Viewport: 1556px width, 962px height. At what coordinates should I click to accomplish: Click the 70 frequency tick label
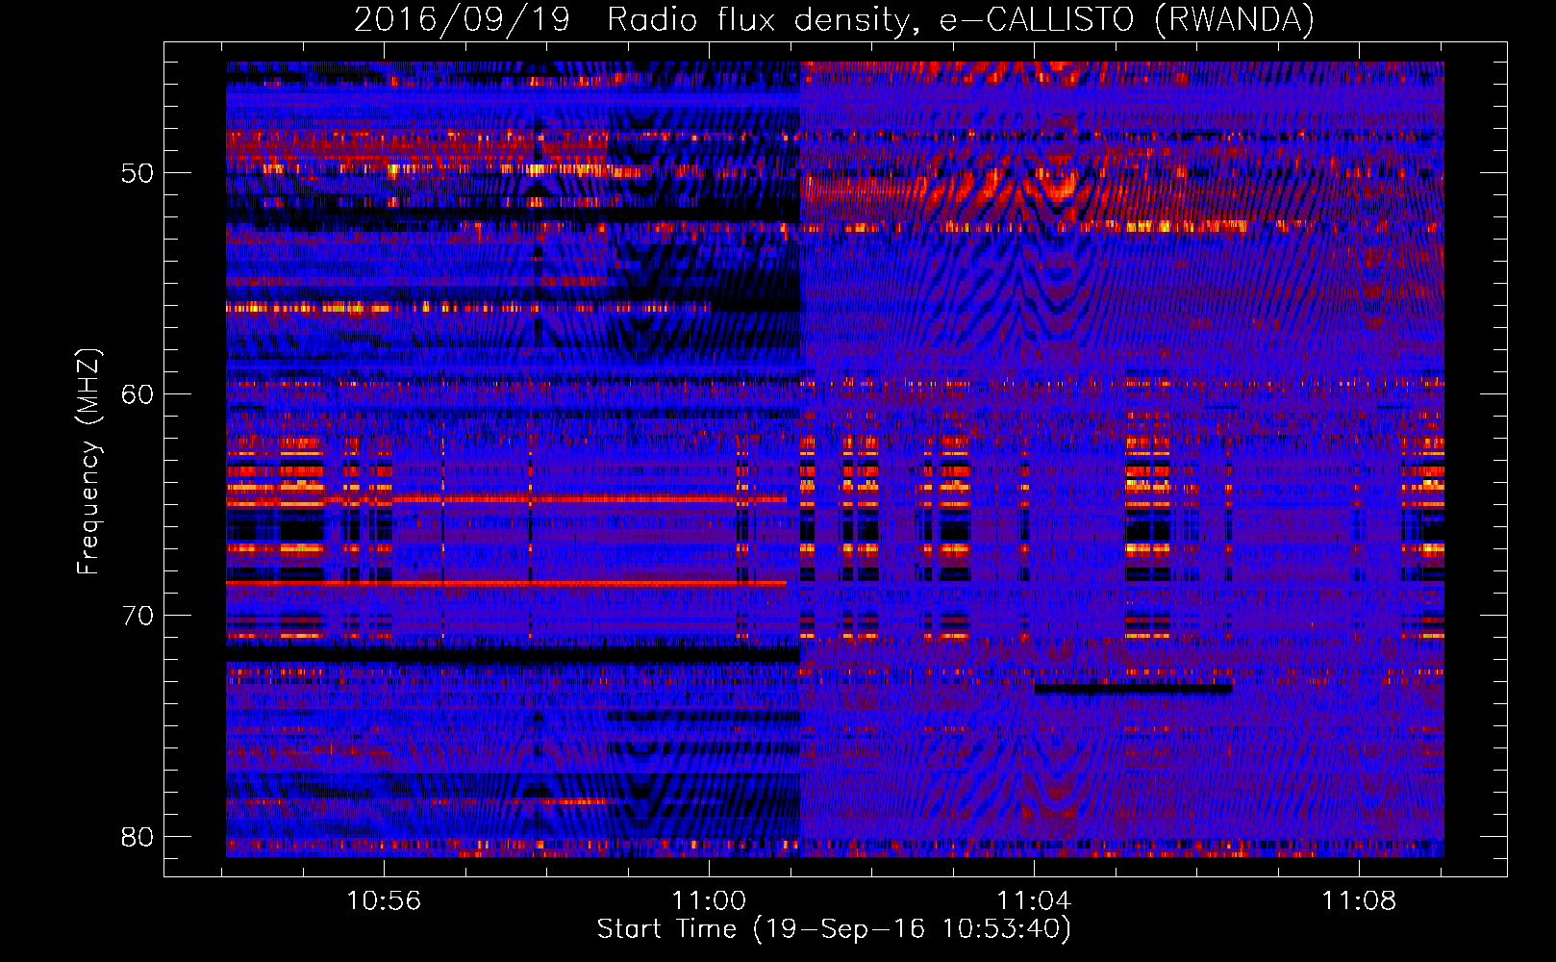click(x=138, y=616)
